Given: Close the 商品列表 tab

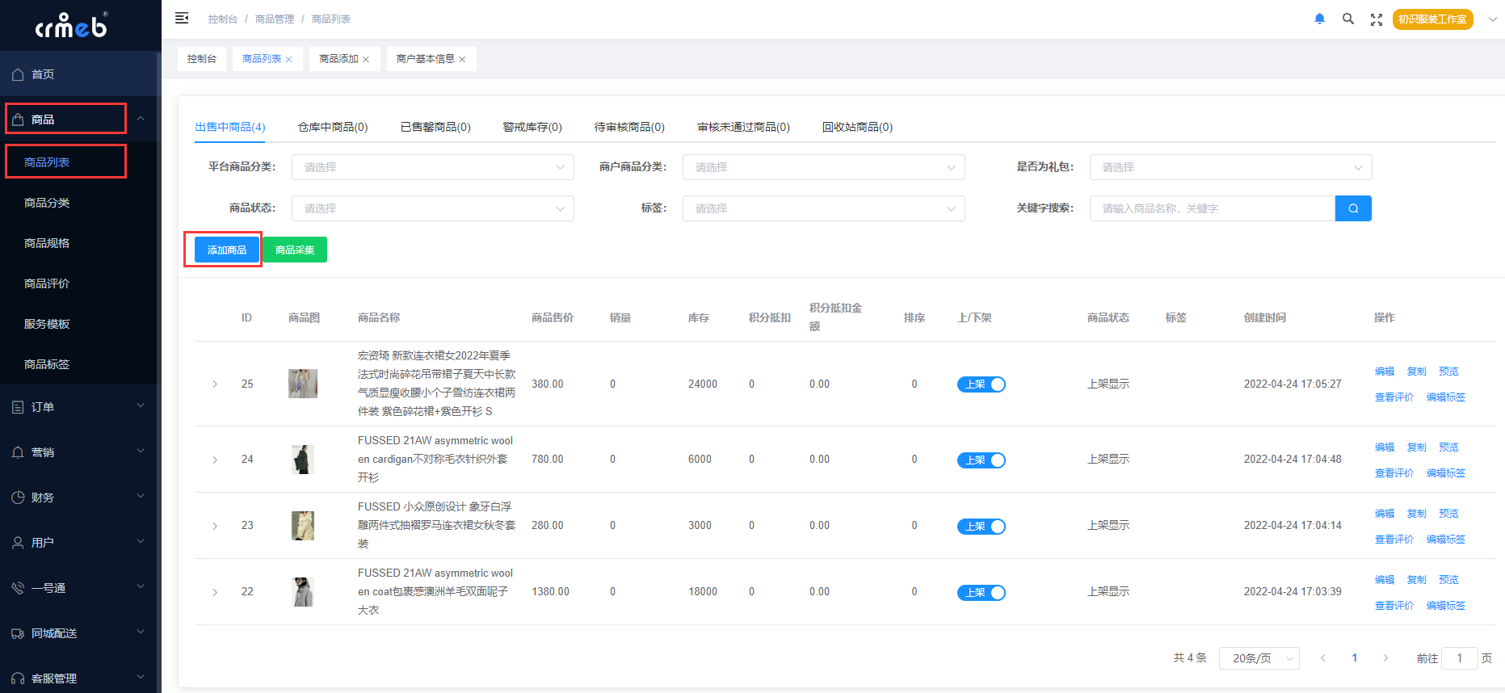Looking at the screenshot, I should [x=289, y=60].
